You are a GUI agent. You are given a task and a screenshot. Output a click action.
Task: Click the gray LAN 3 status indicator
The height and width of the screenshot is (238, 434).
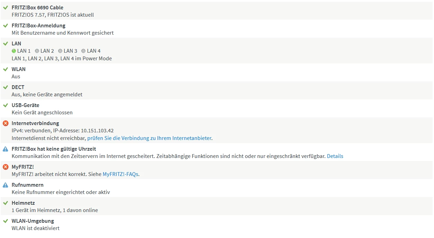pos(60,51)
